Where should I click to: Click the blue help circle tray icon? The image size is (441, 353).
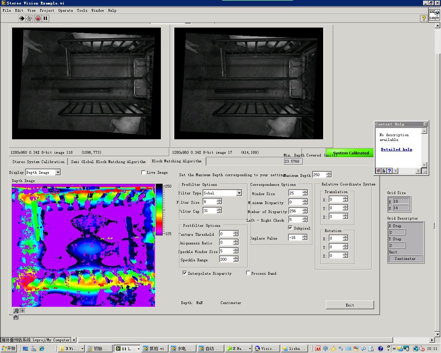[380, 349]
